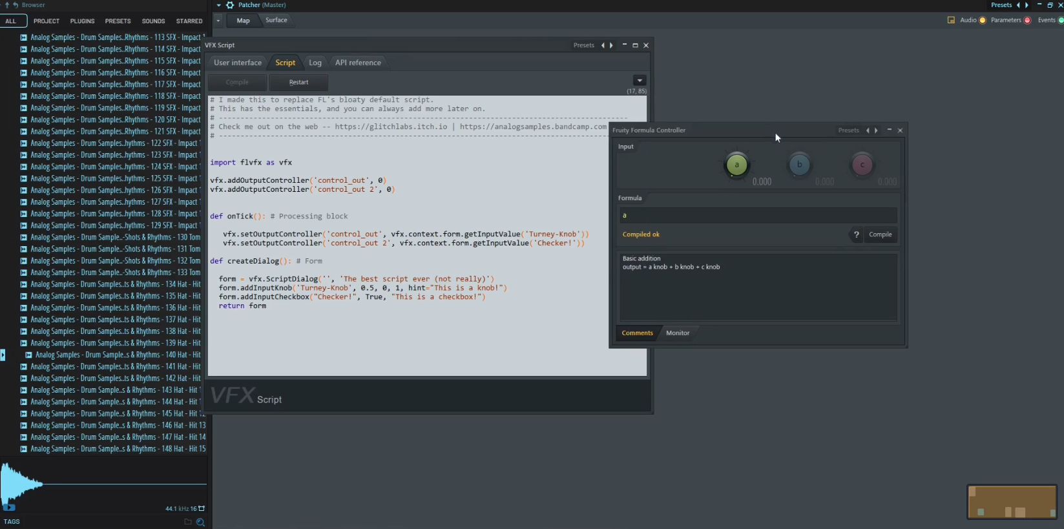Switch to the API reference tab

tap(358, 63)
